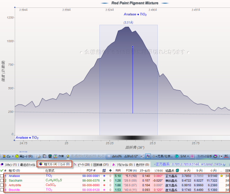Click the light bulb hint icon
Screen dimensions: 230x194
(x=68, y=156)
